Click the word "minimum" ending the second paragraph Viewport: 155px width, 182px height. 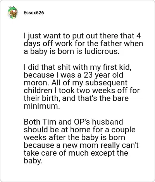pyautogui.click(x=41, y=106)
